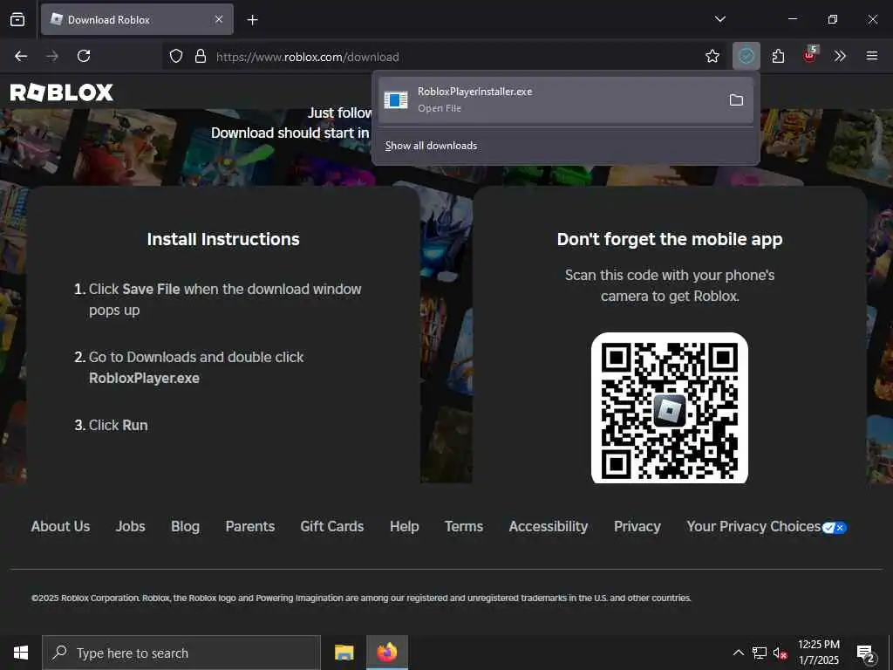
Task: View site security padlock info
Action: (200, 57)
